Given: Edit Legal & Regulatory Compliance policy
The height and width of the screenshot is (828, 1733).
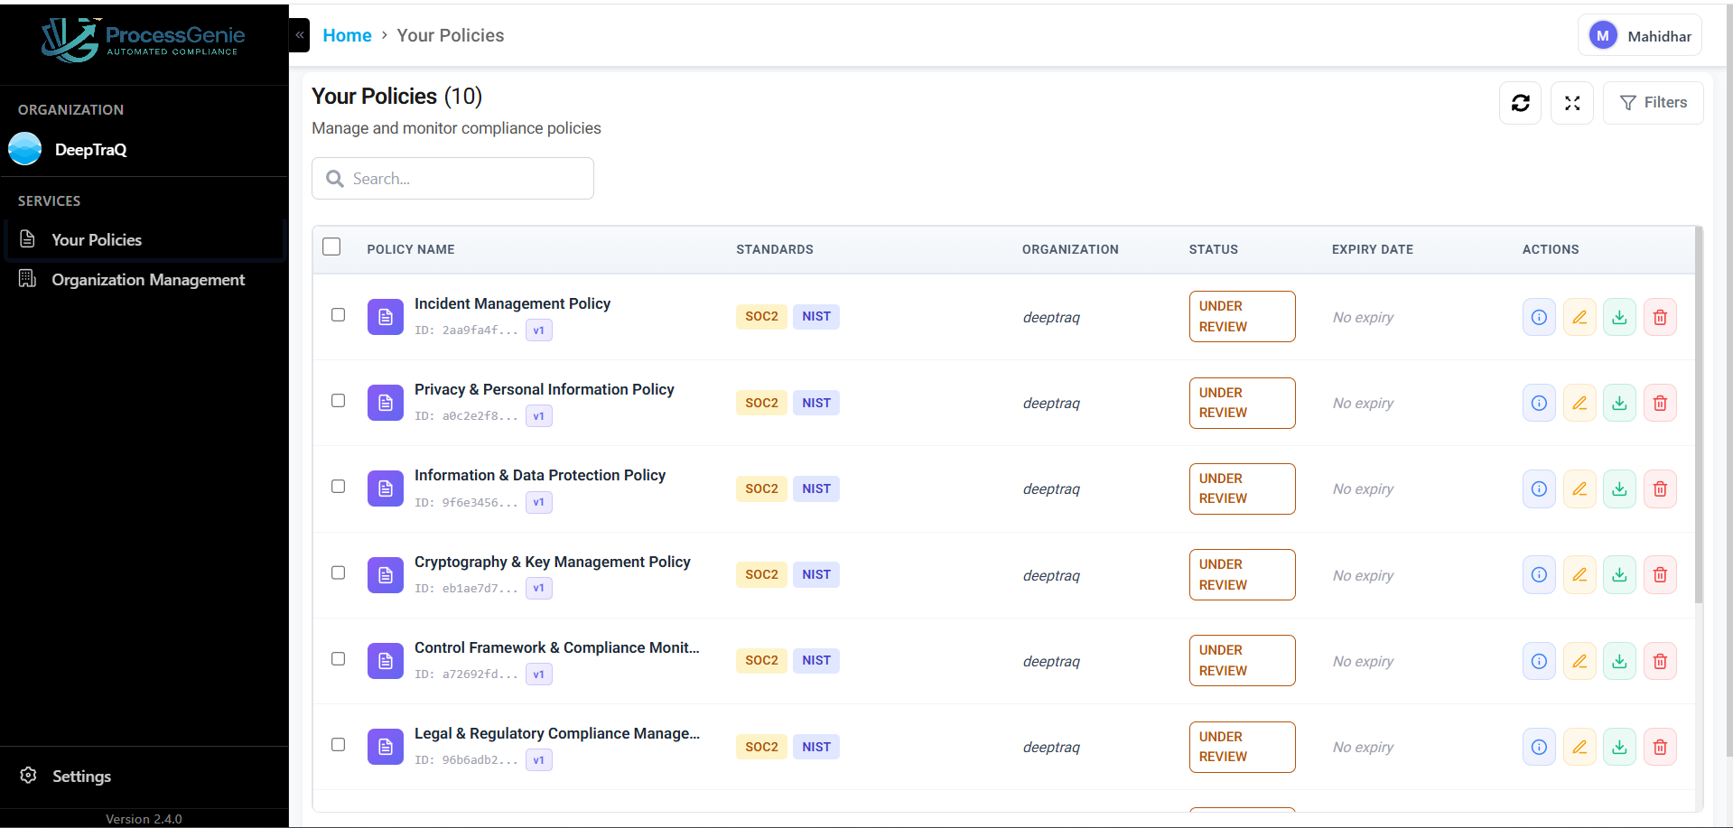Looking at the screenshot, I should point(1579,747).
